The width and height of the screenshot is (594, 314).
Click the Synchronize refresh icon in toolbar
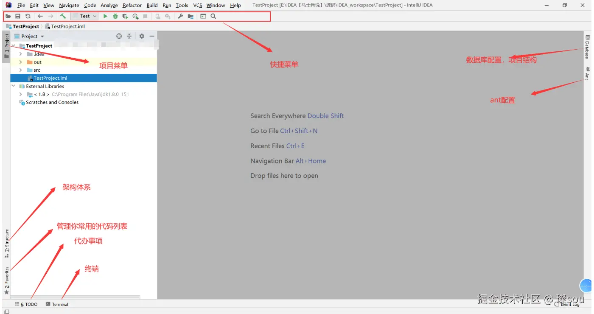pyautogui.click(x=28, y=16)
